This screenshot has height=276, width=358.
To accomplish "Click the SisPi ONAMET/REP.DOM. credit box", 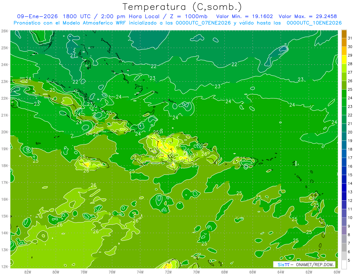I will 304,264.
